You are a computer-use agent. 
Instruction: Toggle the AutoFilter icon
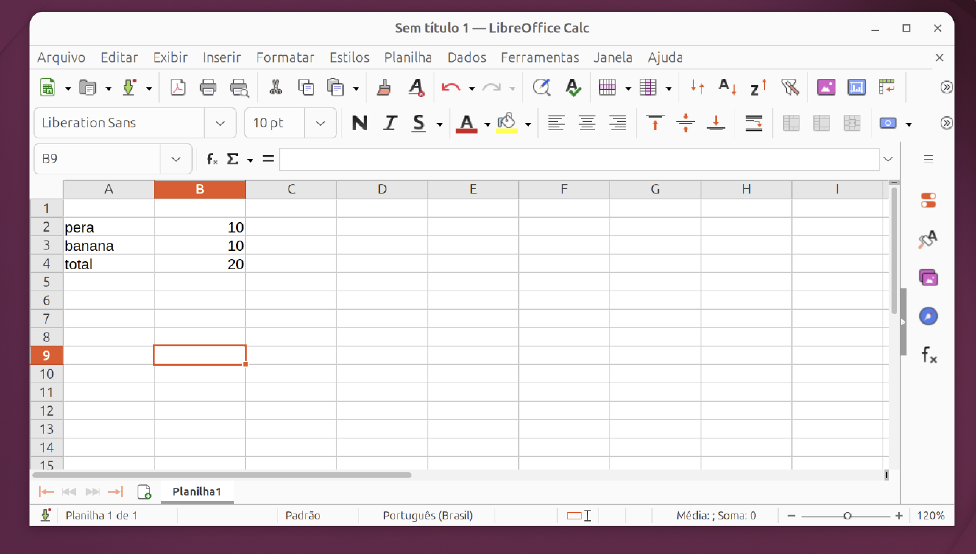[790, 88]
